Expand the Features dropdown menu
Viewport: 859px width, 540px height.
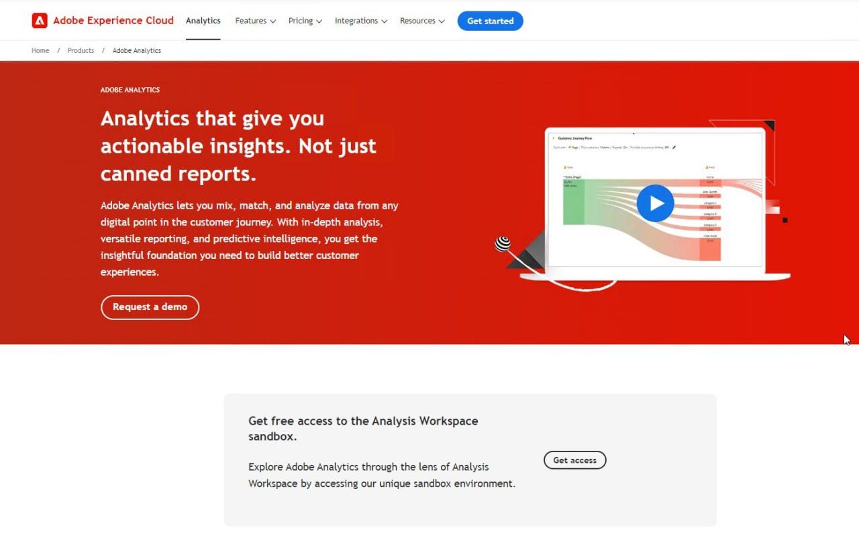255,21
